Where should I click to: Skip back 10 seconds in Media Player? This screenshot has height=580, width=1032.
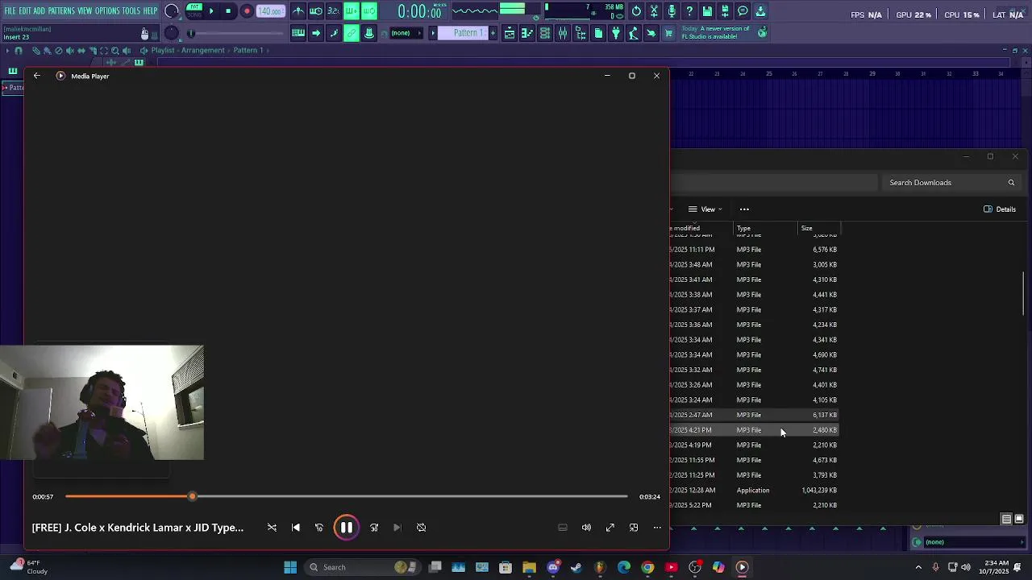tap(319, 528)
